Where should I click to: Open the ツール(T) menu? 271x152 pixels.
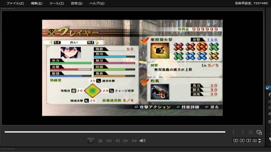(57, 3)
